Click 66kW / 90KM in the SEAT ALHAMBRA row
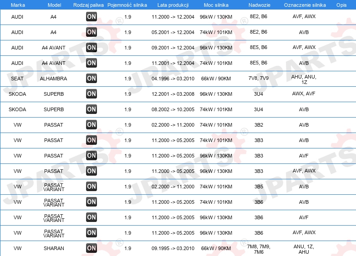Screen dimensions: 356x256 coord(216,79)
